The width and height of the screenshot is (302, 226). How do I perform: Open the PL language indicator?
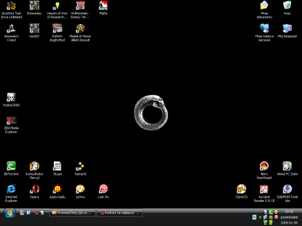pyautogui.click(x=254, y=217)
